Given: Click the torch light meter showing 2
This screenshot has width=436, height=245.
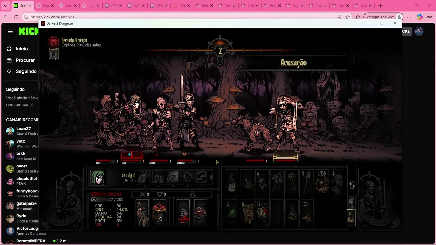Looking at the screenshot, I should coord(220,51).
